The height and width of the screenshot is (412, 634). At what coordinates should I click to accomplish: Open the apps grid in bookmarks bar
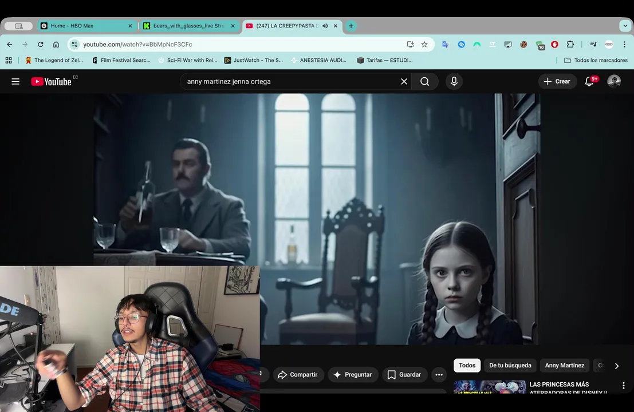(9, 60)
